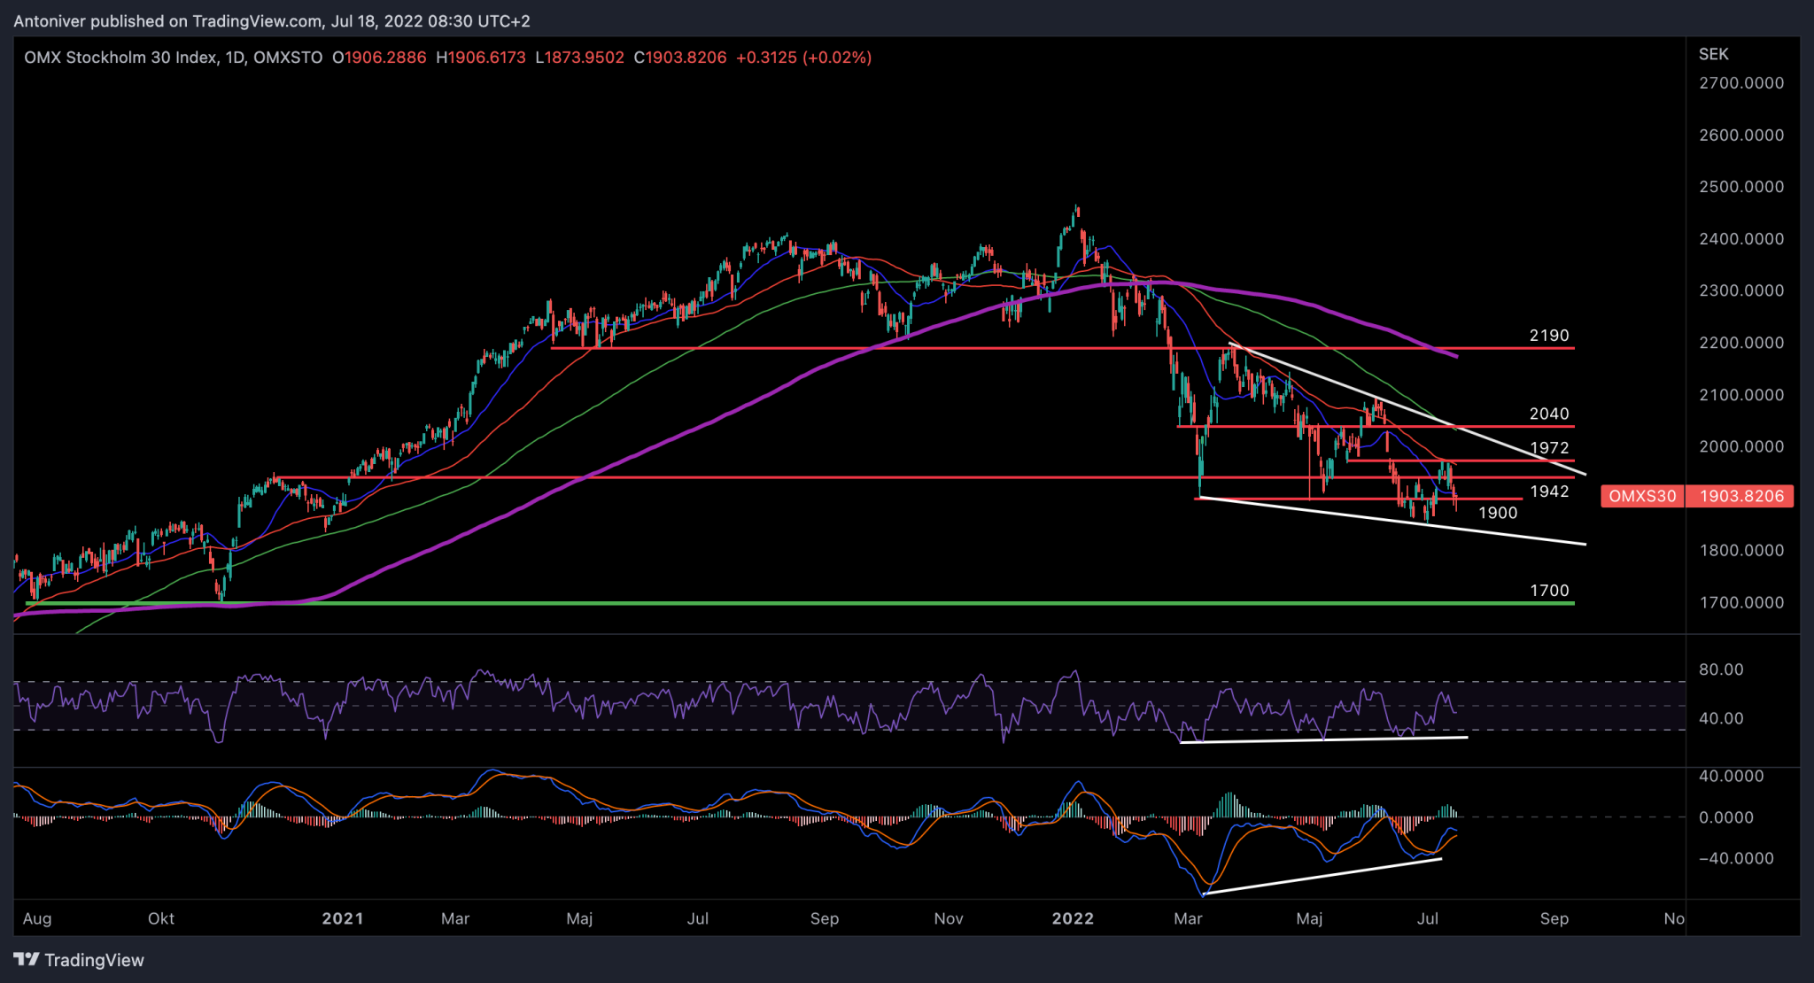Click the Okt label on time axis
The image size is (1814, 983).
pyautogui.click(x=161, y=918)
